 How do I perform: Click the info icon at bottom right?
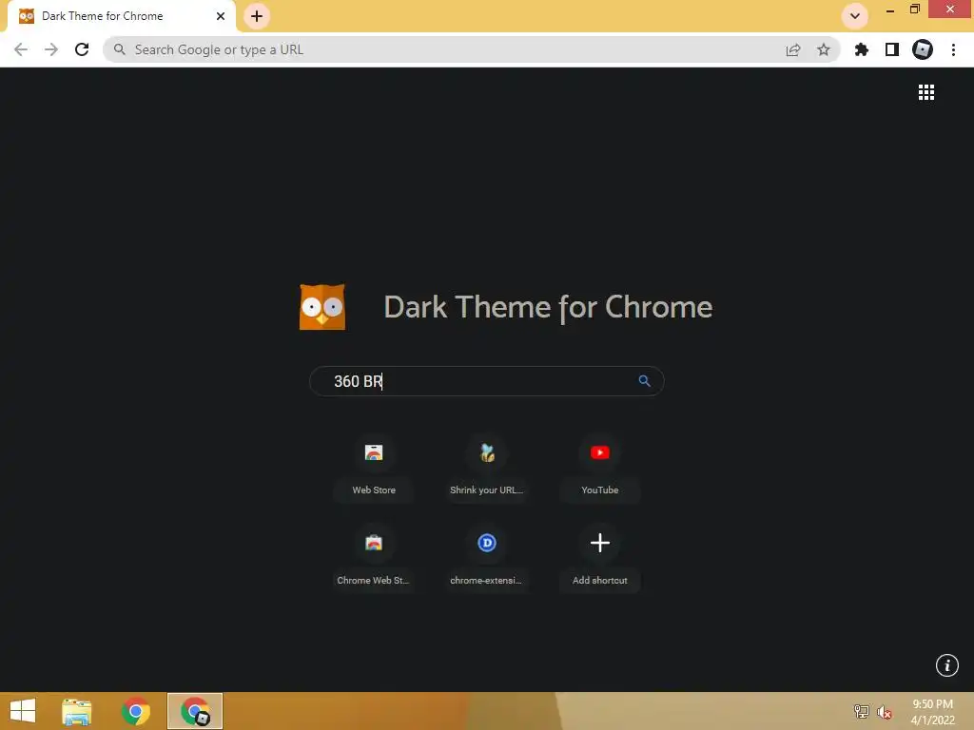point(947,665)
